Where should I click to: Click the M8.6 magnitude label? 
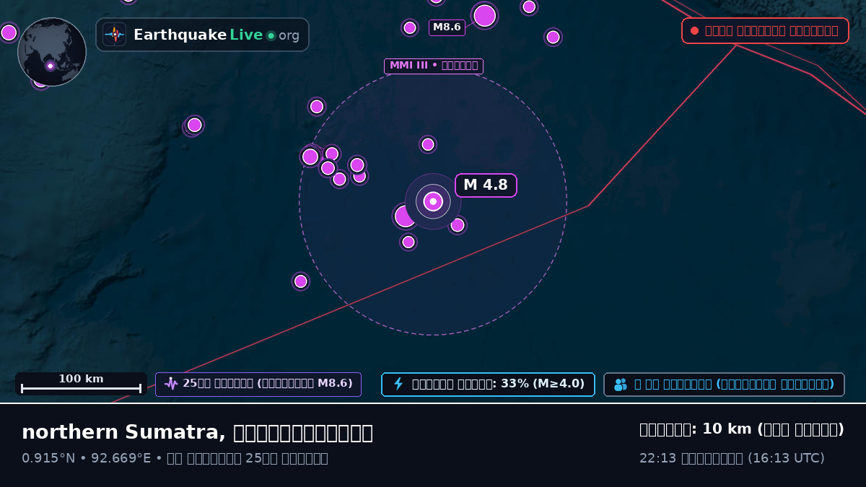click(x=447, y=27)
